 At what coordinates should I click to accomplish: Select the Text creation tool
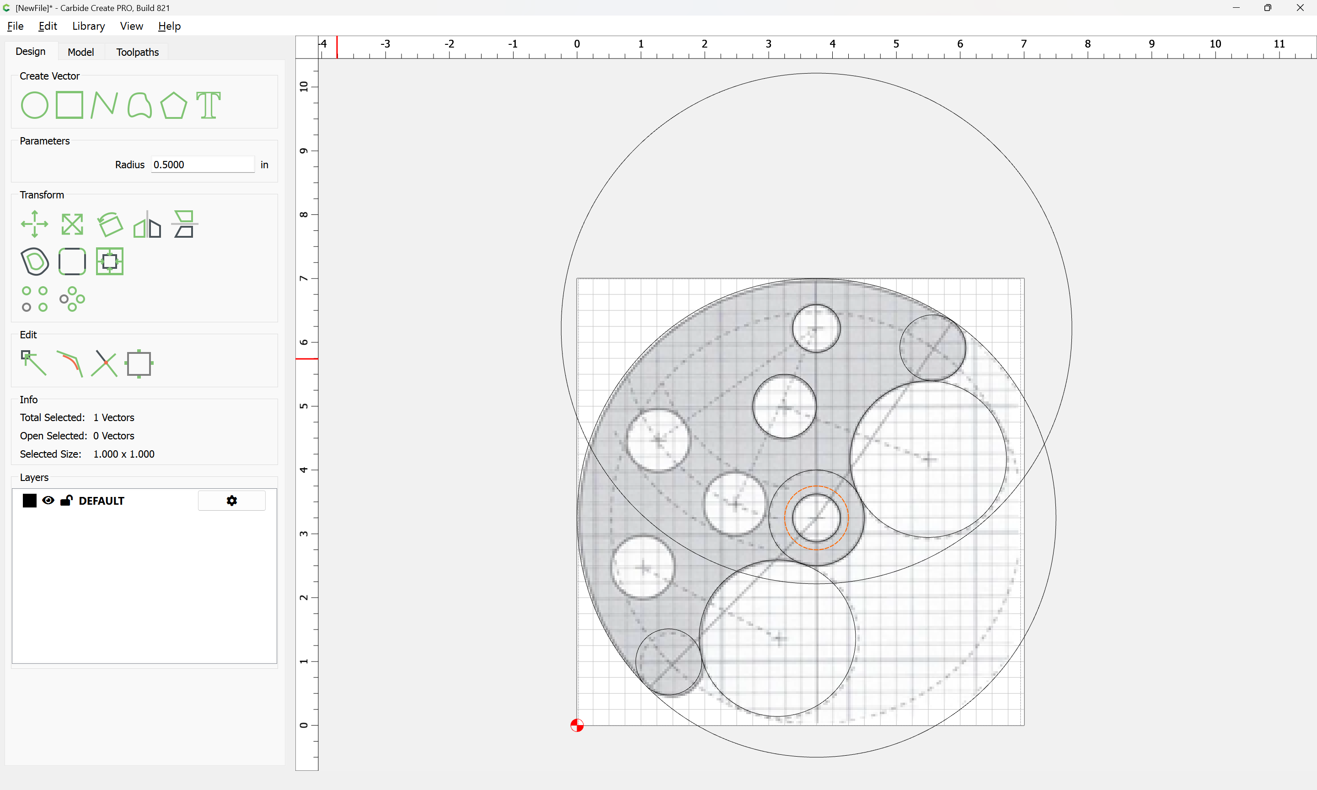209,105
